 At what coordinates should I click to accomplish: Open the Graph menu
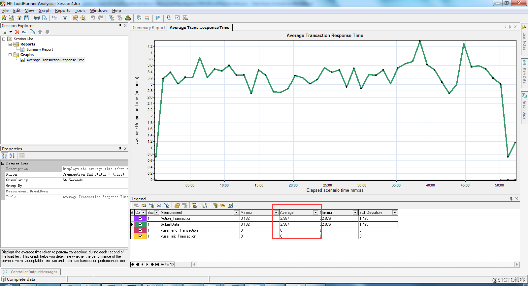(45, 11)
